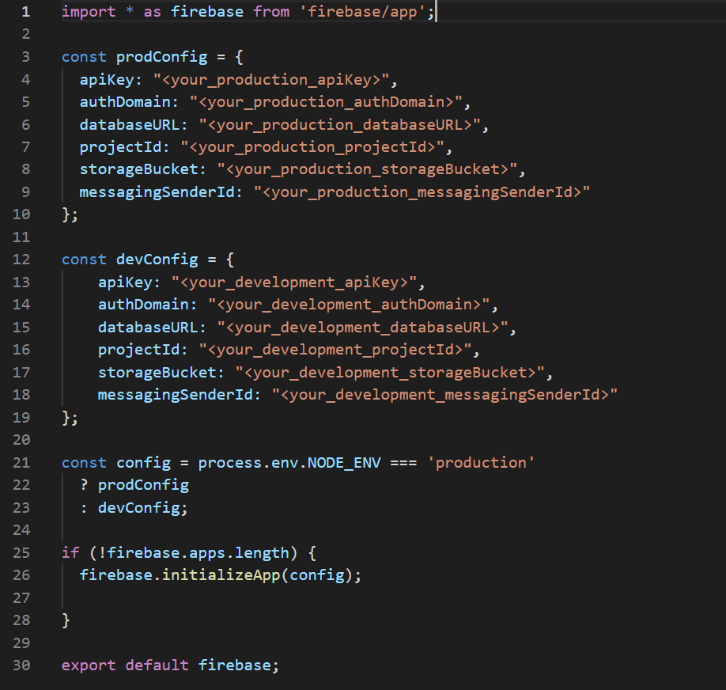Viewport: 726px width, 690px height.
Task: Click the production storageBucket string value
Action: (367, 169)
